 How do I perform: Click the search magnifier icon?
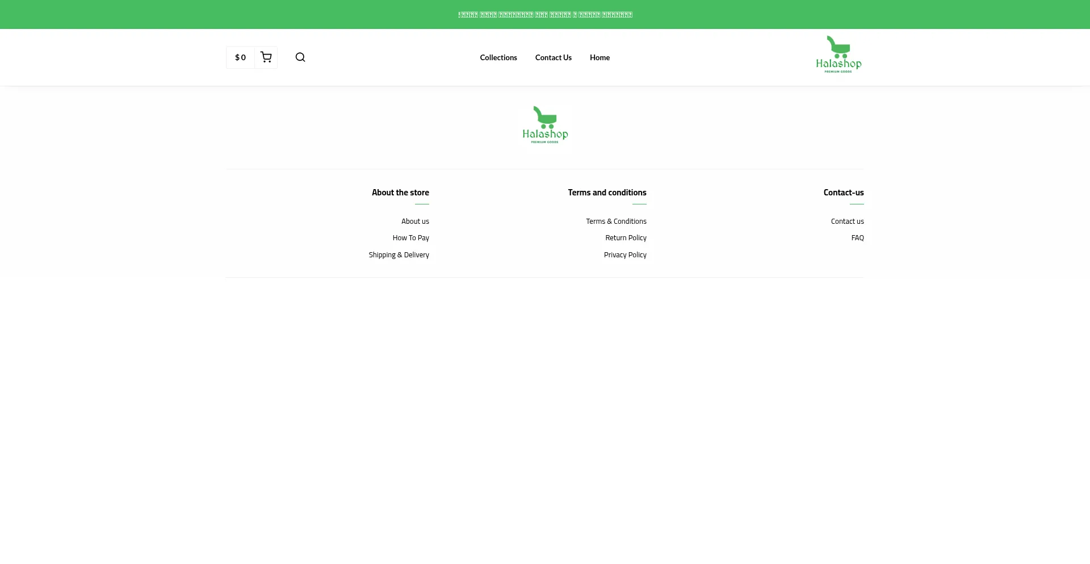(300, 57)
